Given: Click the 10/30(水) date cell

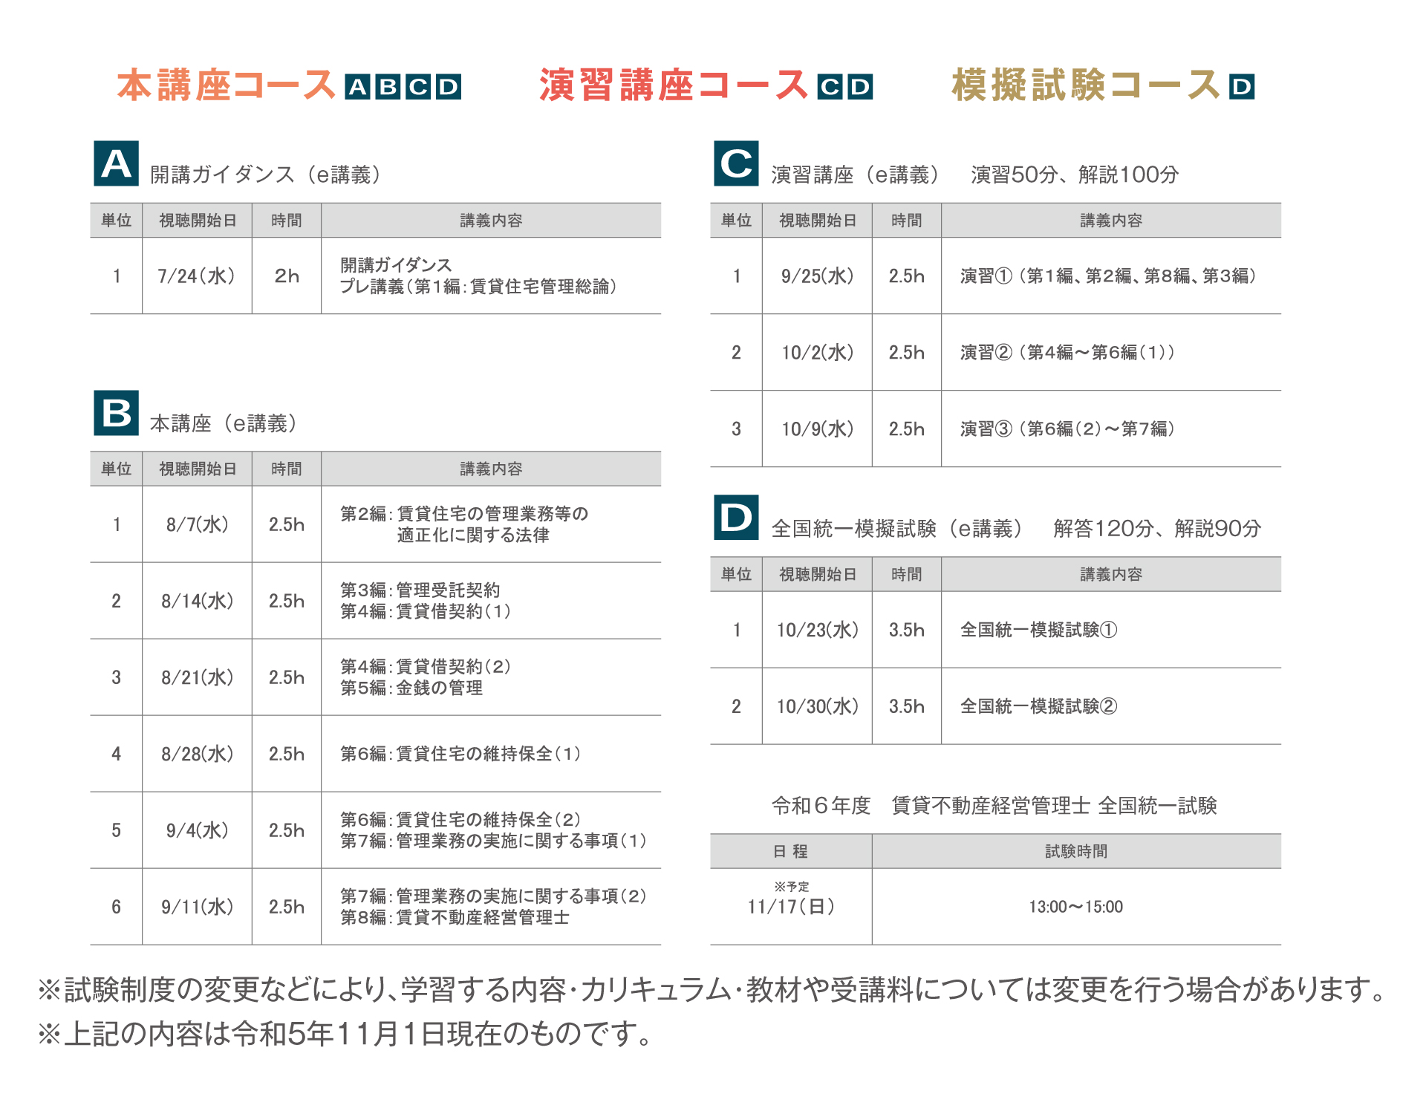Looking at the screenshot, I should 817,706.
